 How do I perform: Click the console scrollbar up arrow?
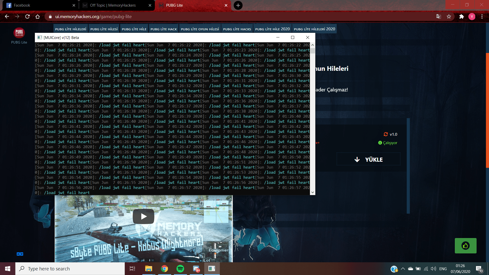[x=313, y=45]
